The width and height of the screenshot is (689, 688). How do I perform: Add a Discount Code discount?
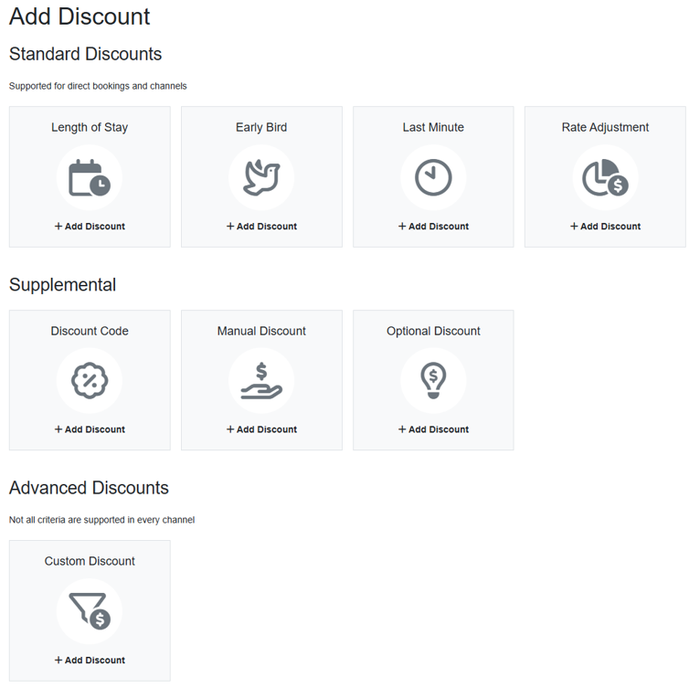tap(90, 429)
